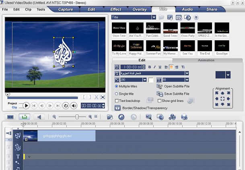Switch to Storyboard view
This screenshot has width=245, height=170.
point(10,117)
